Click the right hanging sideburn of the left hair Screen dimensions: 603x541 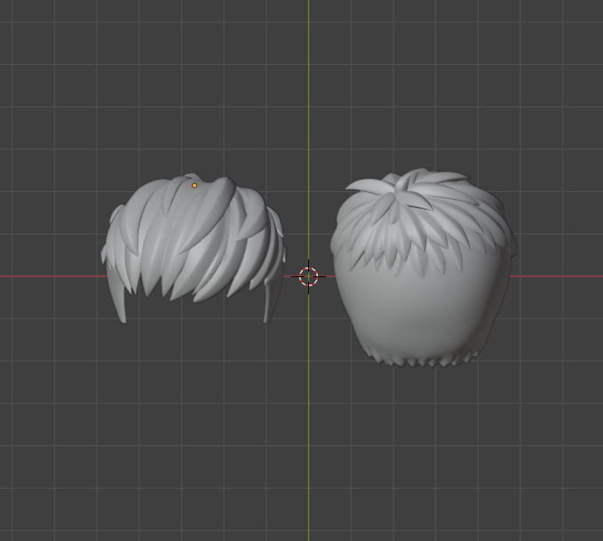coord(269,304)
